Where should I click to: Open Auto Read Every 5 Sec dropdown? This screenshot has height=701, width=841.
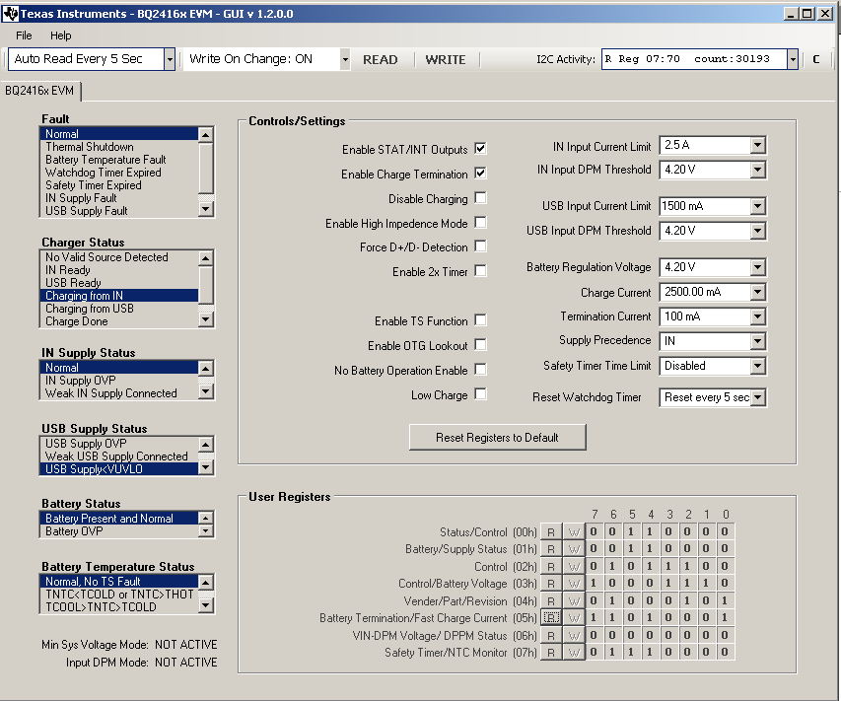tap(169, 59)
